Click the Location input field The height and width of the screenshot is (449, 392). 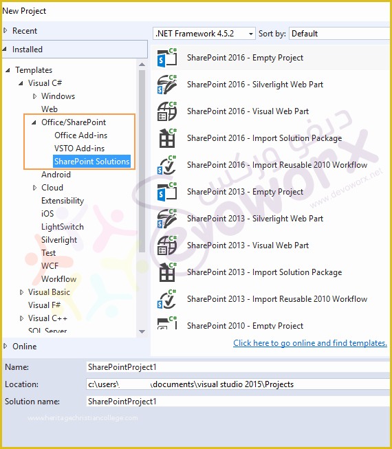pos(238,384)
